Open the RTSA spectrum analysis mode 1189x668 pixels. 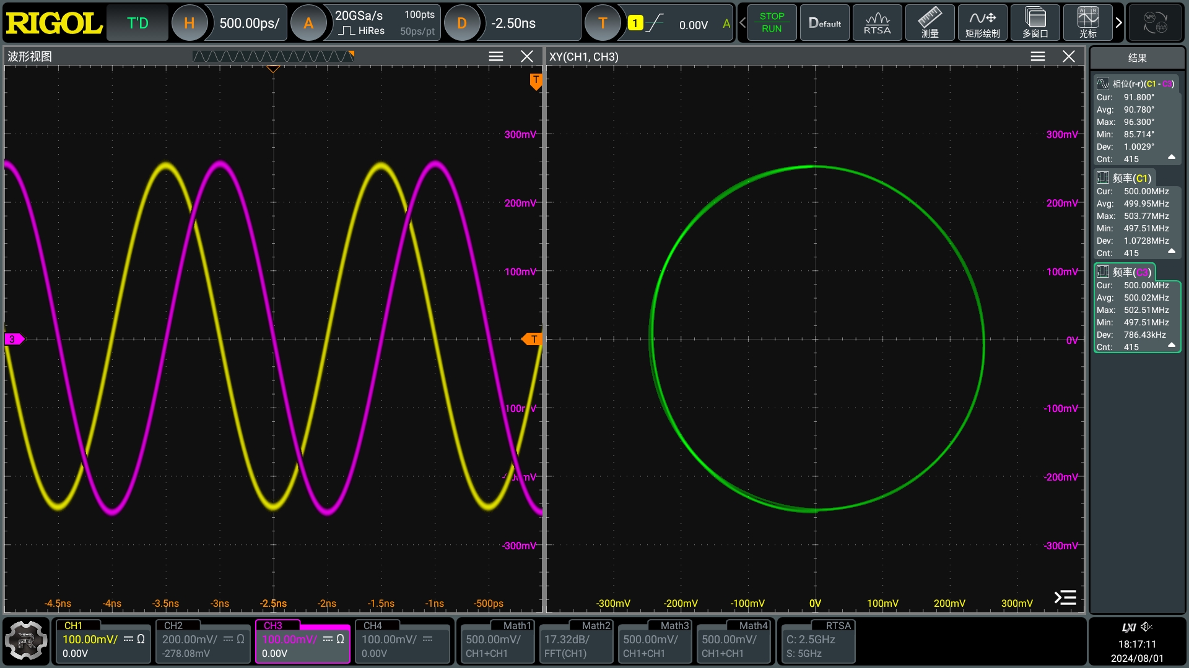click(x=876, y=23)
